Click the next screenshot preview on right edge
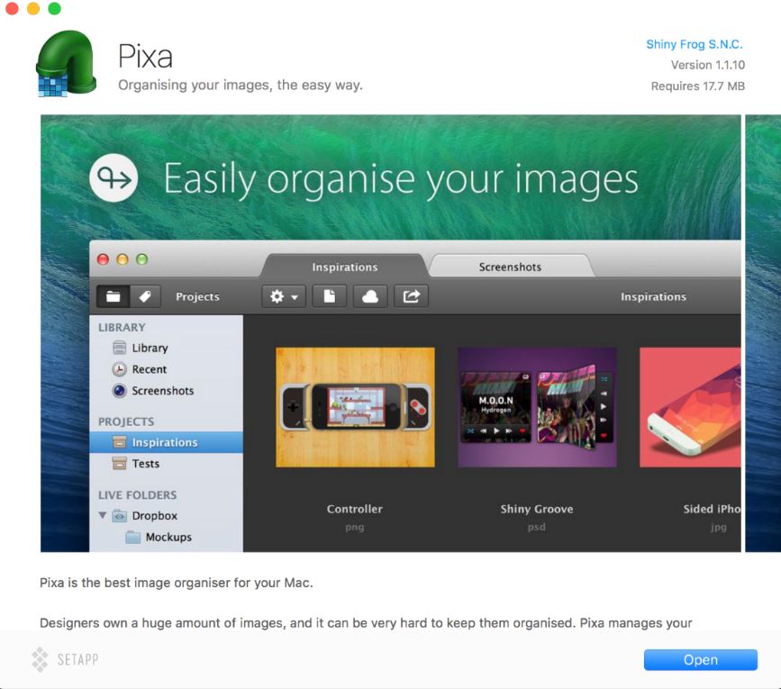781x689 pixels. click(763, 333)
